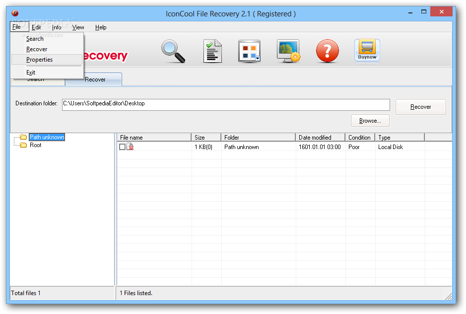The image size is (466, 314).
Task: Close the IconCool File Recovery window
Action: tap(441, 12)
